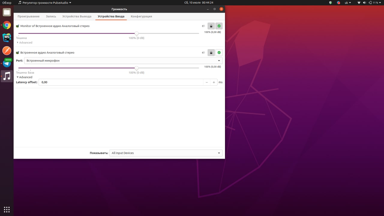Decrease latency offset with minus button
384x216 pixels.
207,82
